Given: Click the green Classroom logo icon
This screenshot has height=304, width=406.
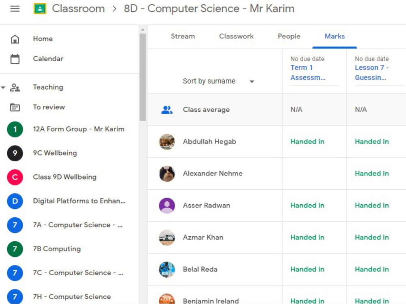Looking at the screenshot, I should [x=40, y=9].
